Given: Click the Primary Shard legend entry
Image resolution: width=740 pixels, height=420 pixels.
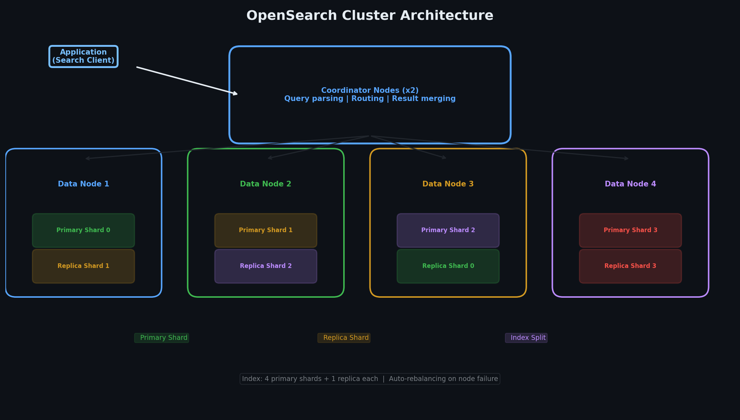Looking at the screenshot, I should click(161, 338).
